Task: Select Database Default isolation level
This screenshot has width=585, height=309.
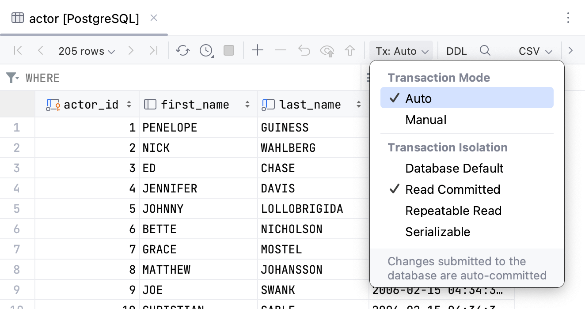Action: 454,168
